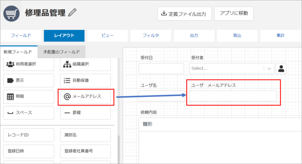Select the 表示 field button
This screenshot has height=164, width=302.
[x=29, y=80]
